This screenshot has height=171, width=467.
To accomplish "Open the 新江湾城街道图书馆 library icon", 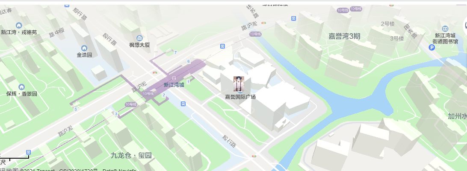I will coord(445,29).
